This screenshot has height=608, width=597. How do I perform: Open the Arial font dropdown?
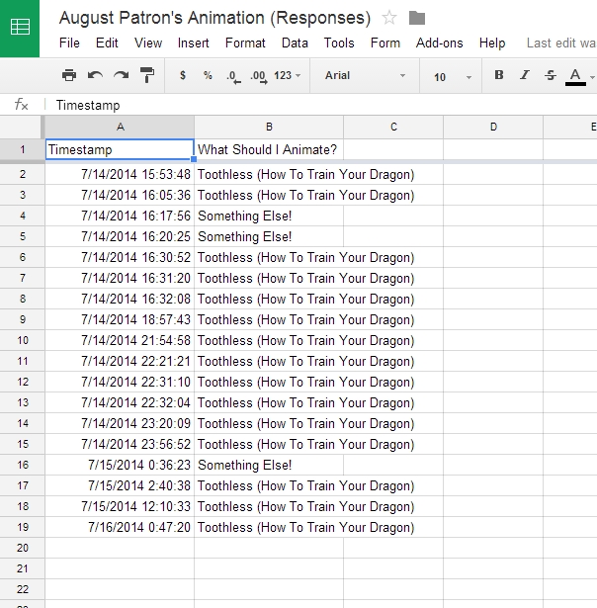(x=365, y=75)
